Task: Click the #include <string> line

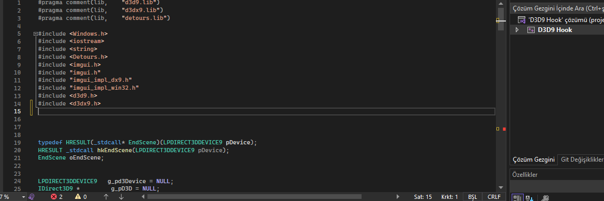Action: 67,49
